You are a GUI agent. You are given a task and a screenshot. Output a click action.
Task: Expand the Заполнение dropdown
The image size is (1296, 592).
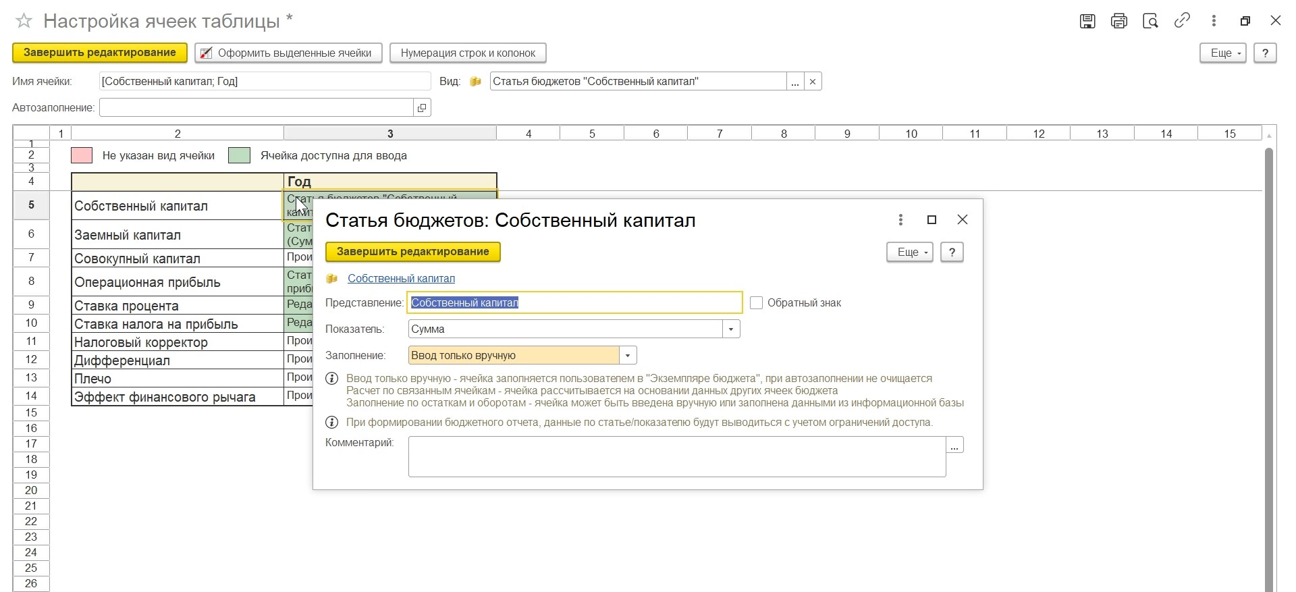click(x=628, y=356)
